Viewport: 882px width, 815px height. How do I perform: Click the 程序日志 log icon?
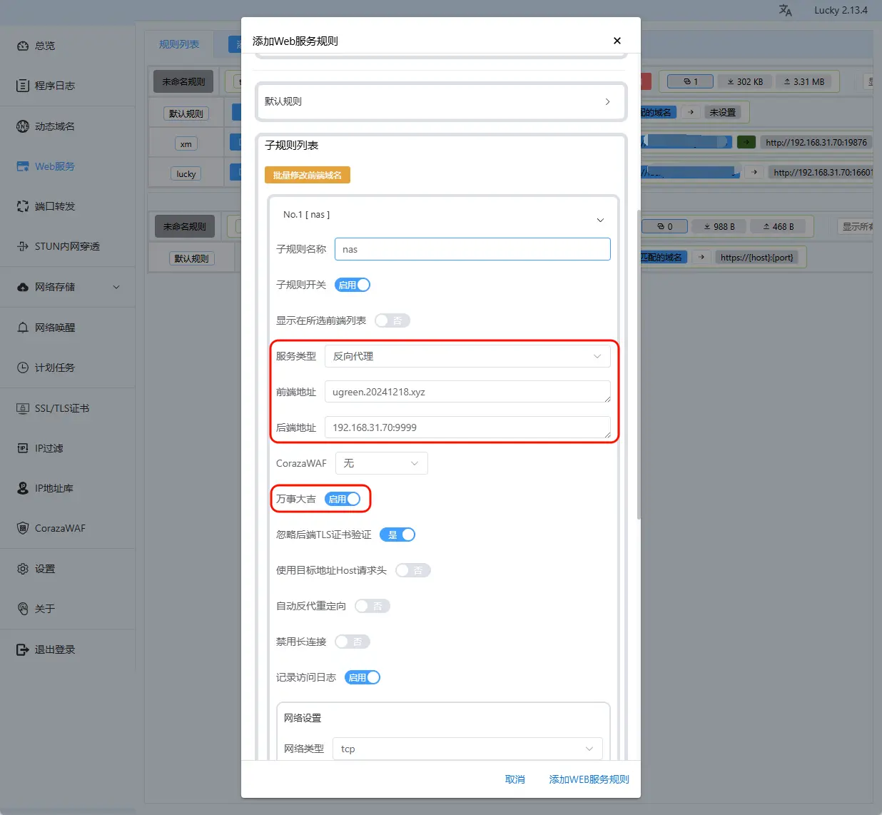click(23, 86)
